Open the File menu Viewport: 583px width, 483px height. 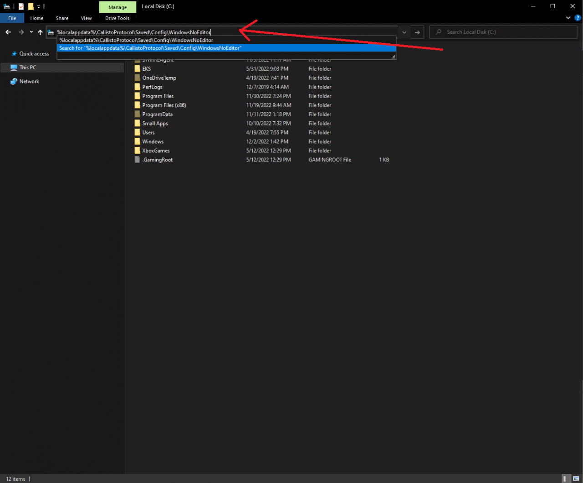coord(12,18)
